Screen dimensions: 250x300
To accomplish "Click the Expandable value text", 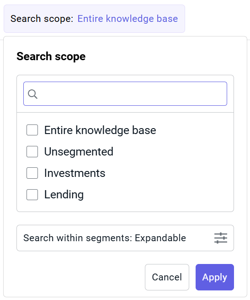I will click(160, 238).
